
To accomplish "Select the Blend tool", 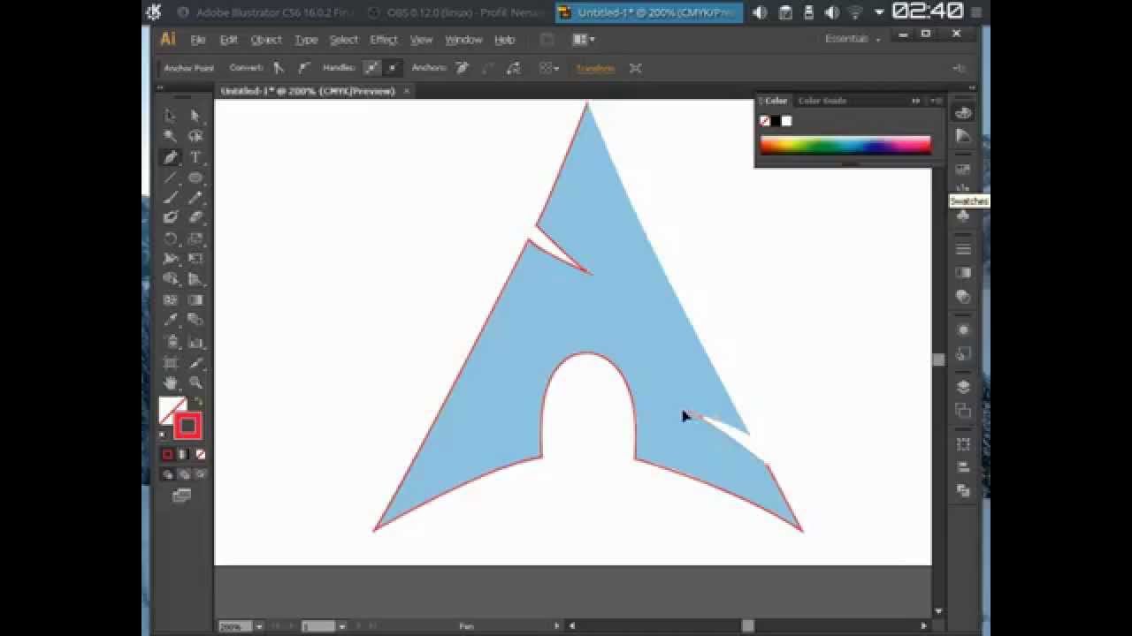I will pyautogui.click(x=195, y=320).
